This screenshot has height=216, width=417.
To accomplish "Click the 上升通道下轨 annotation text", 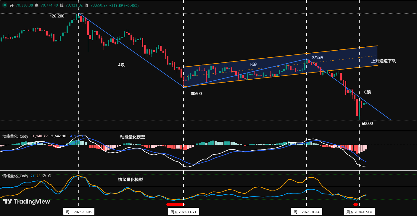I will click(384, 61).
